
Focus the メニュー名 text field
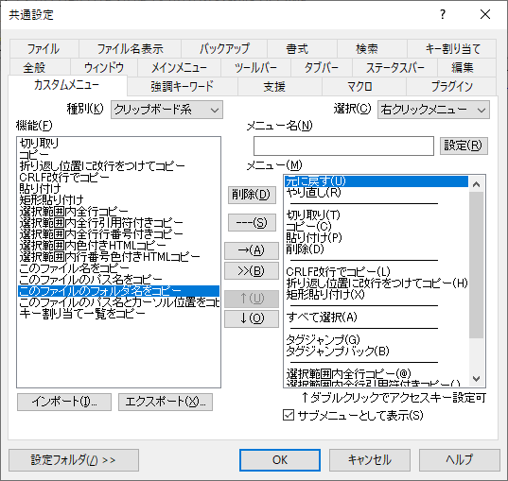(x=343, y=146)
